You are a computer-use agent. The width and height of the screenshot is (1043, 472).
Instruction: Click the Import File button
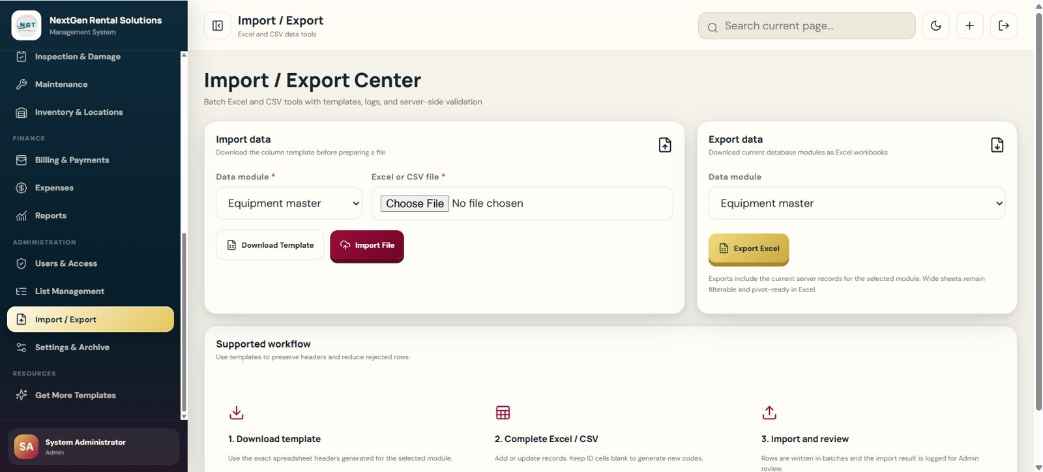tap(367, 246)
